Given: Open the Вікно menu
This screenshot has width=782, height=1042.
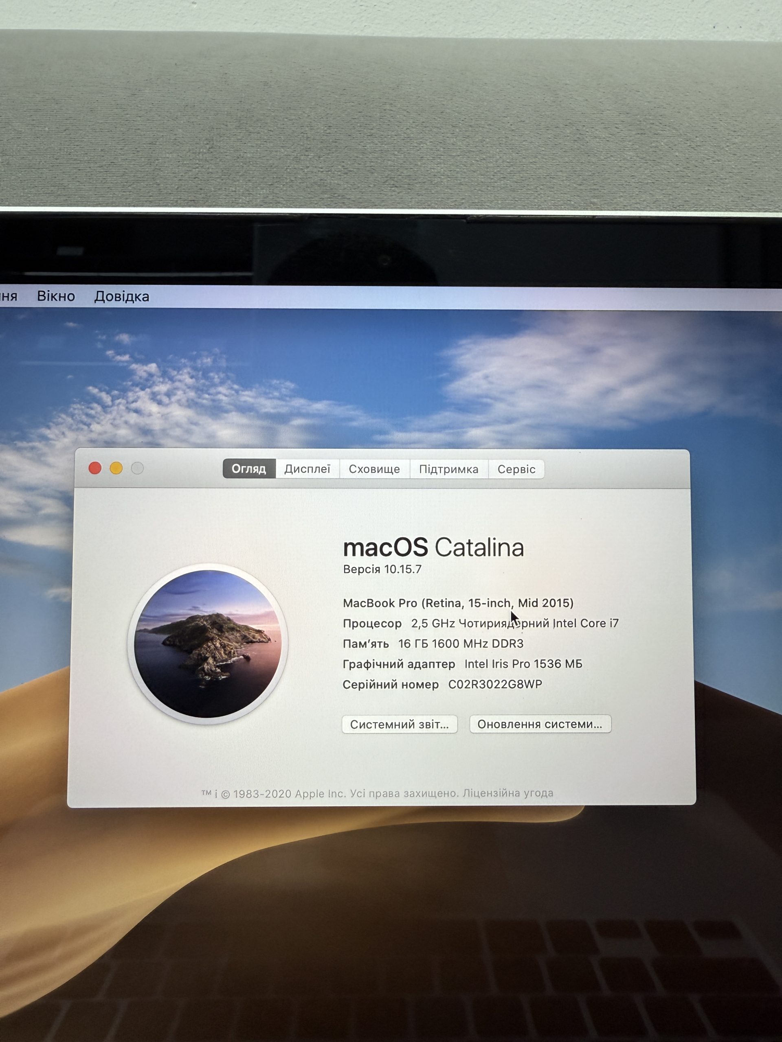Looking at the screenshot, I should click(56, 296).
